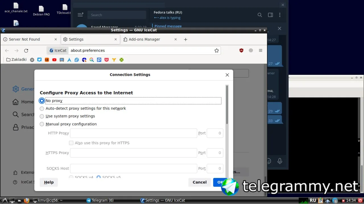Viewport: 364px width, 204px height.
Task: Close the Connection Settings dialog
Action: (227, 75)
